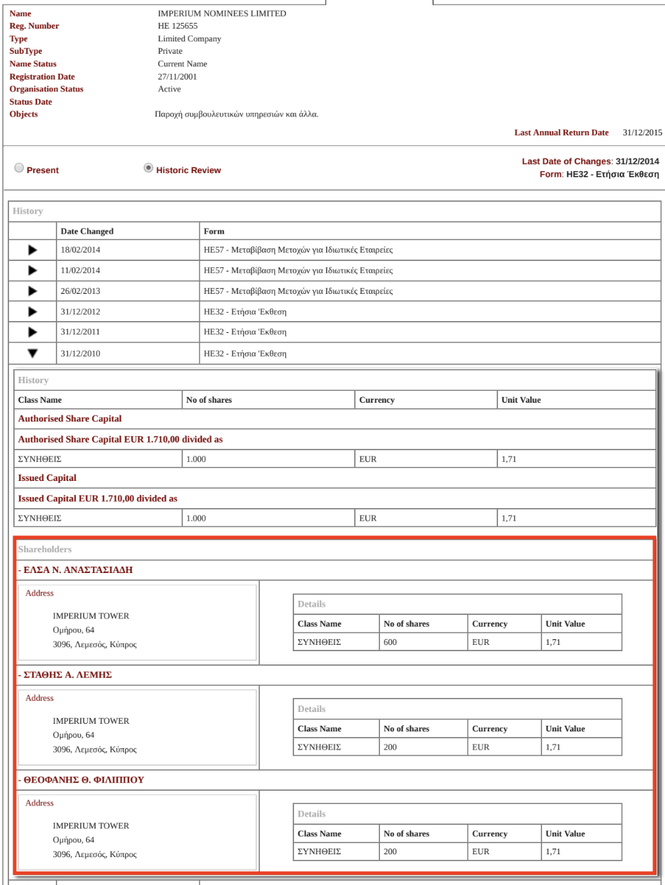The image size is (665, 885).
Task: Click the 600 shares cell for ΑΝΑΣΤΑΣΙΑΔΗ
Action: click(423, 642)
